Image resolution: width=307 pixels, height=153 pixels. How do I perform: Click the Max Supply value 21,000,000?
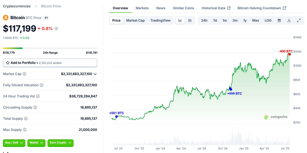(88, 130)
